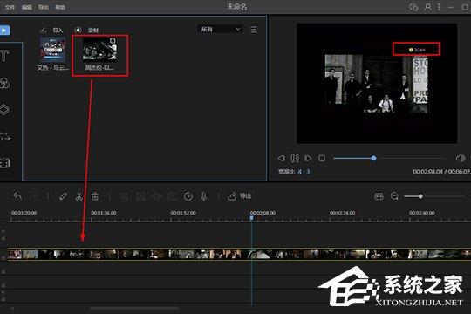Open the vertical dots more-options menu
The height and width of the screenshot is (314, 471).
439,7
